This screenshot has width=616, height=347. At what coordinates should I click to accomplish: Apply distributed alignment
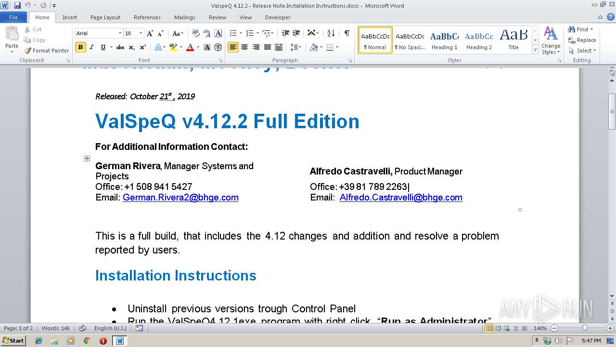[279, 47]
